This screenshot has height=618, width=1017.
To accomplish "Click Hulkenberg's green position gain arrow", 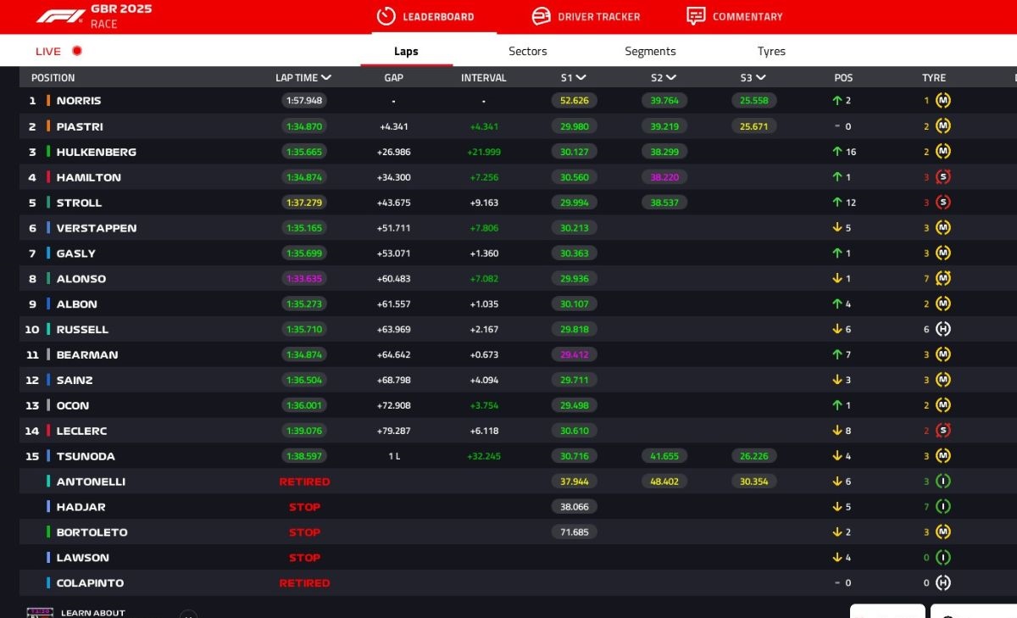I will coord(837,152).
